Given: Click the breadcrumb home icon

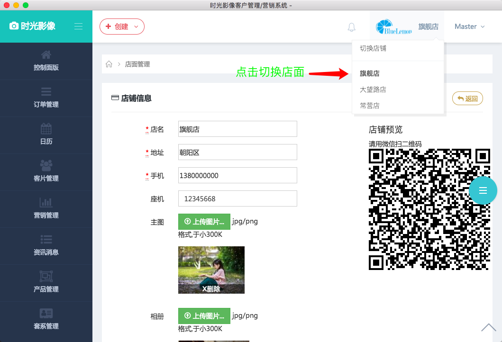Looking at the screenshot, I should pos(109,64).
